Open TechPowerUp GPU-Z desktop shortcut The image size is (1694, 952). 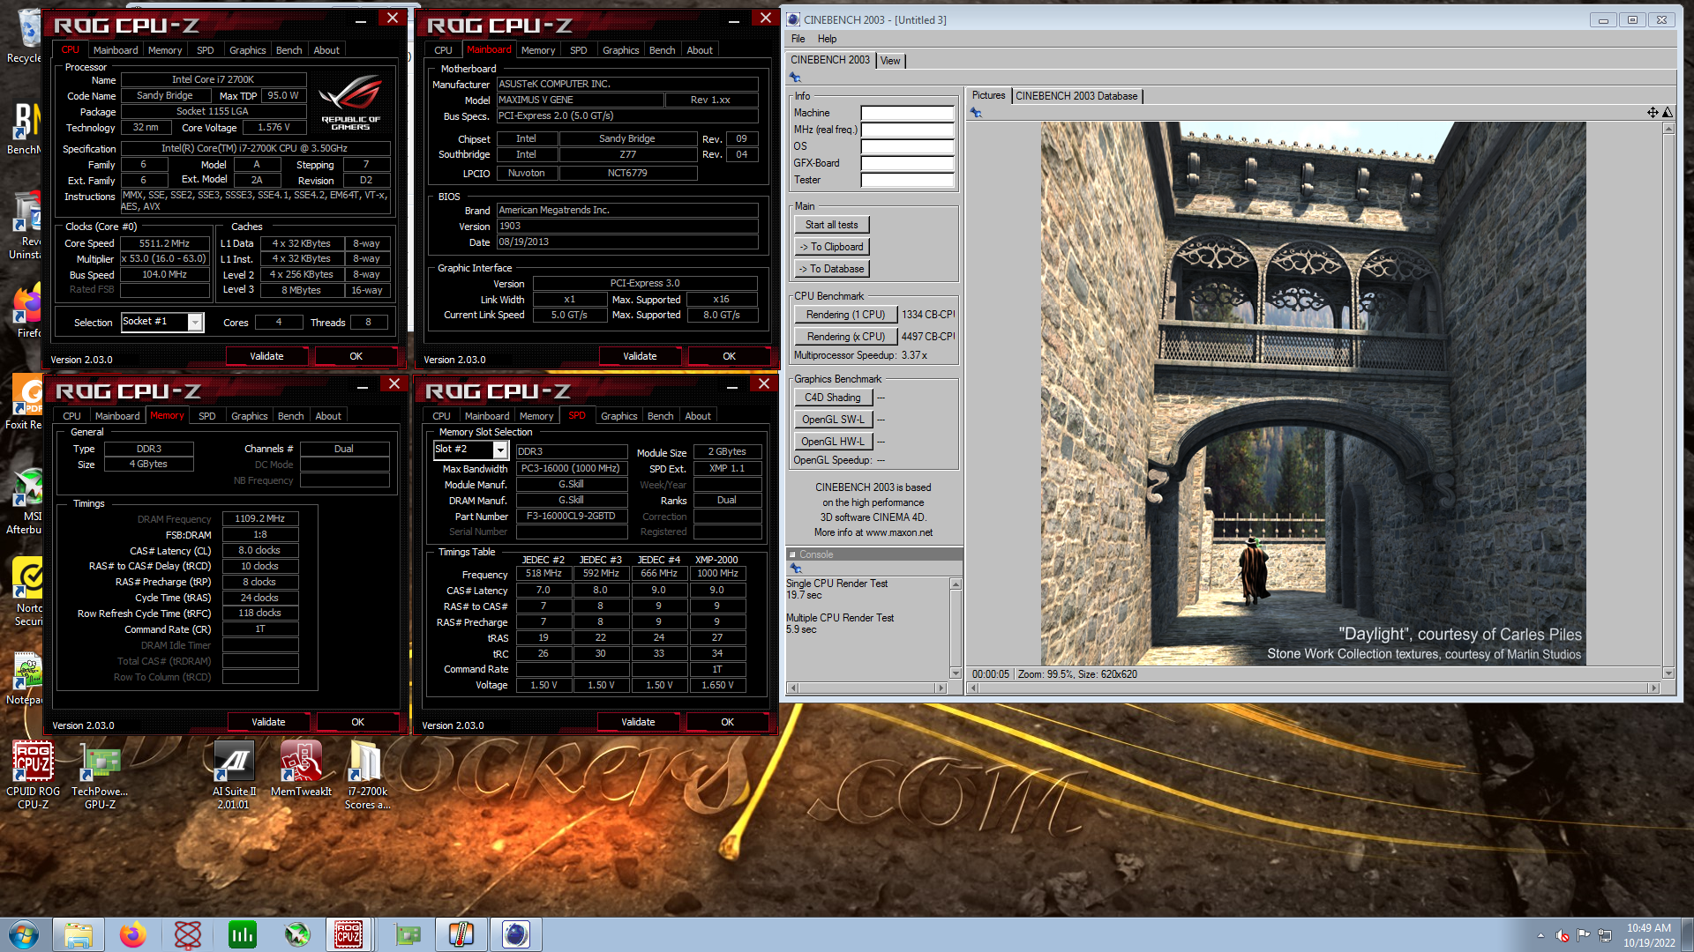click(100, 776)
